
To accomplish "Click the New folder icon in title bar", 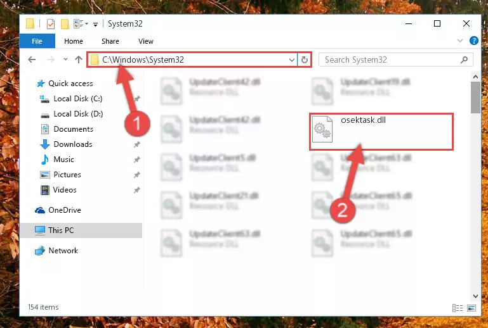I will pyautogui.click(x=65, y=24).
